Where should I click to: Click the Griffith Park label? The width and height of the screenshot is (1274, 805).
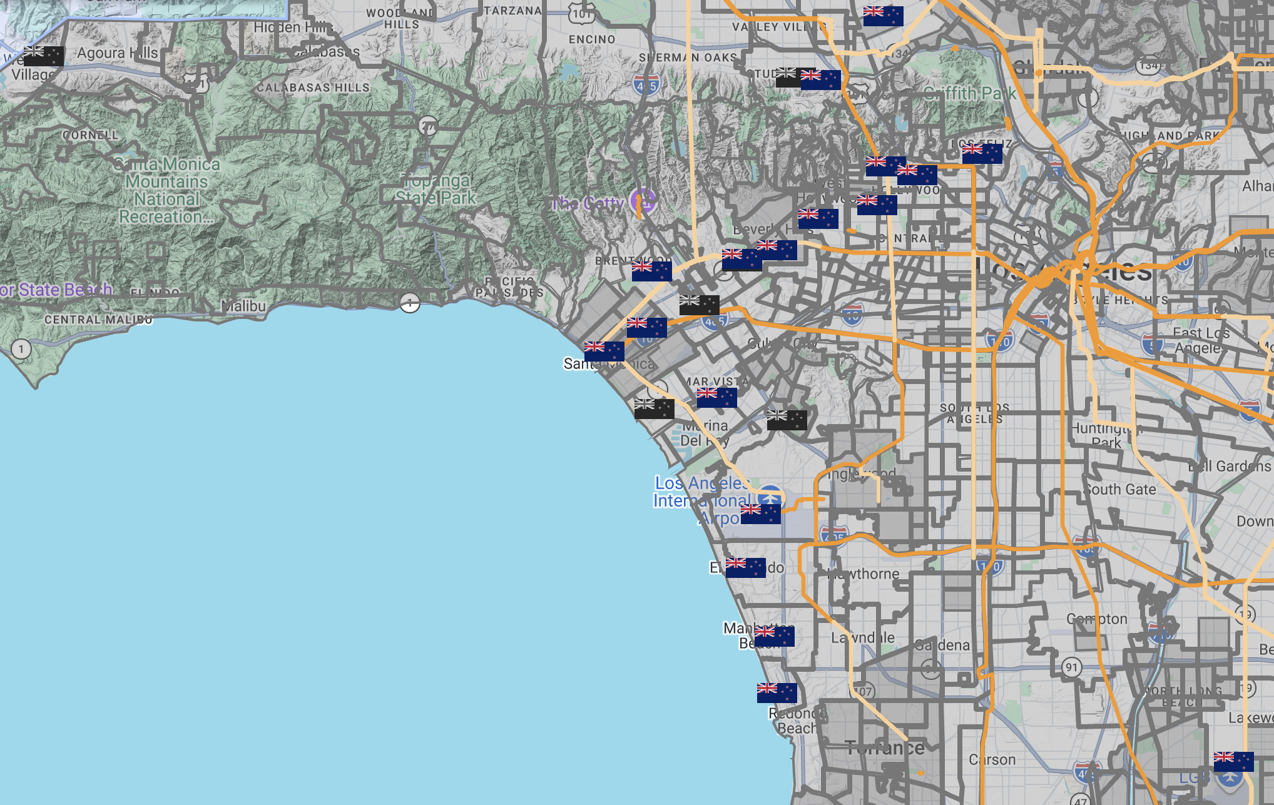point(969,94)
